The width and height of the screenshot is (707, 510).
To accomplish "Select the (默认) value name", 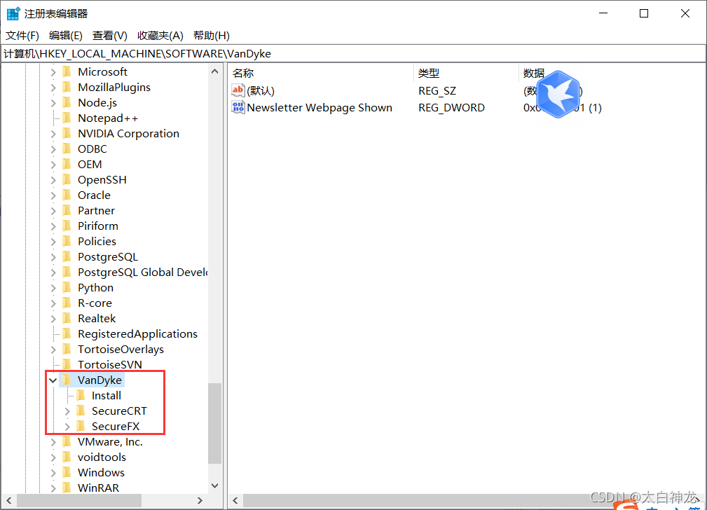I will pyautogui.click(x=261, y=90).
